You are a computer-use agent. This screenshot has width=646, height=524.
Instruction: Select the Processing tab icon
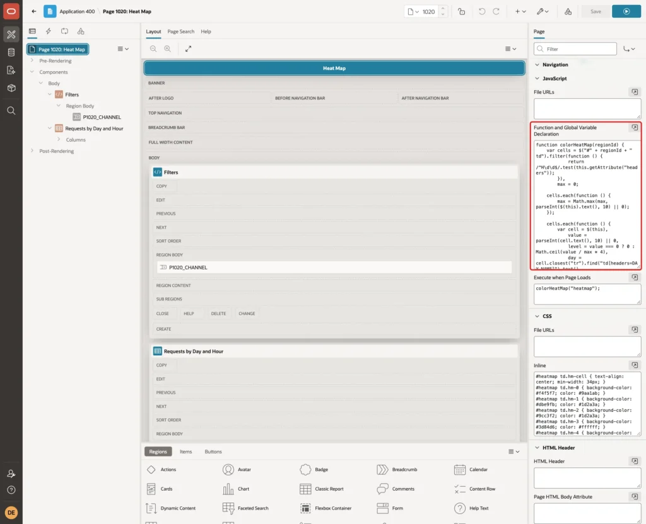[64, 31]
